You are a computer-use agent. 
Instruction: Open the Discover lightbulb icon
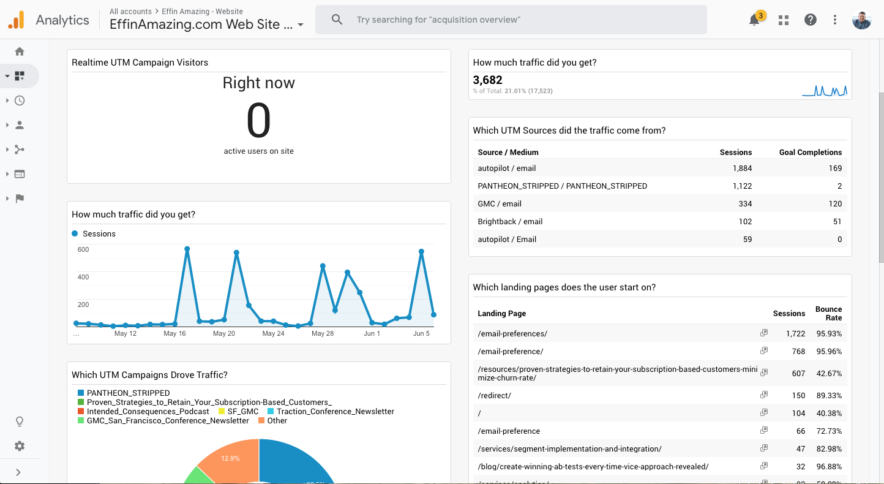[x=20, y=422]
